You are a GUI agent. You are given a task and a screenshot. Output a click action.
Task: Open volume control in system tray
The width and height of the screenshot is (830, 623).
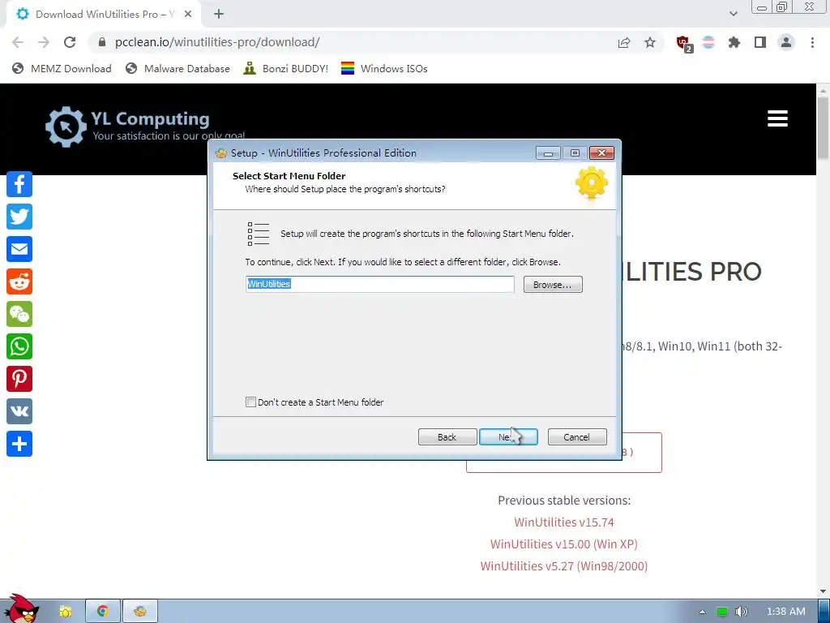[742, 612]
